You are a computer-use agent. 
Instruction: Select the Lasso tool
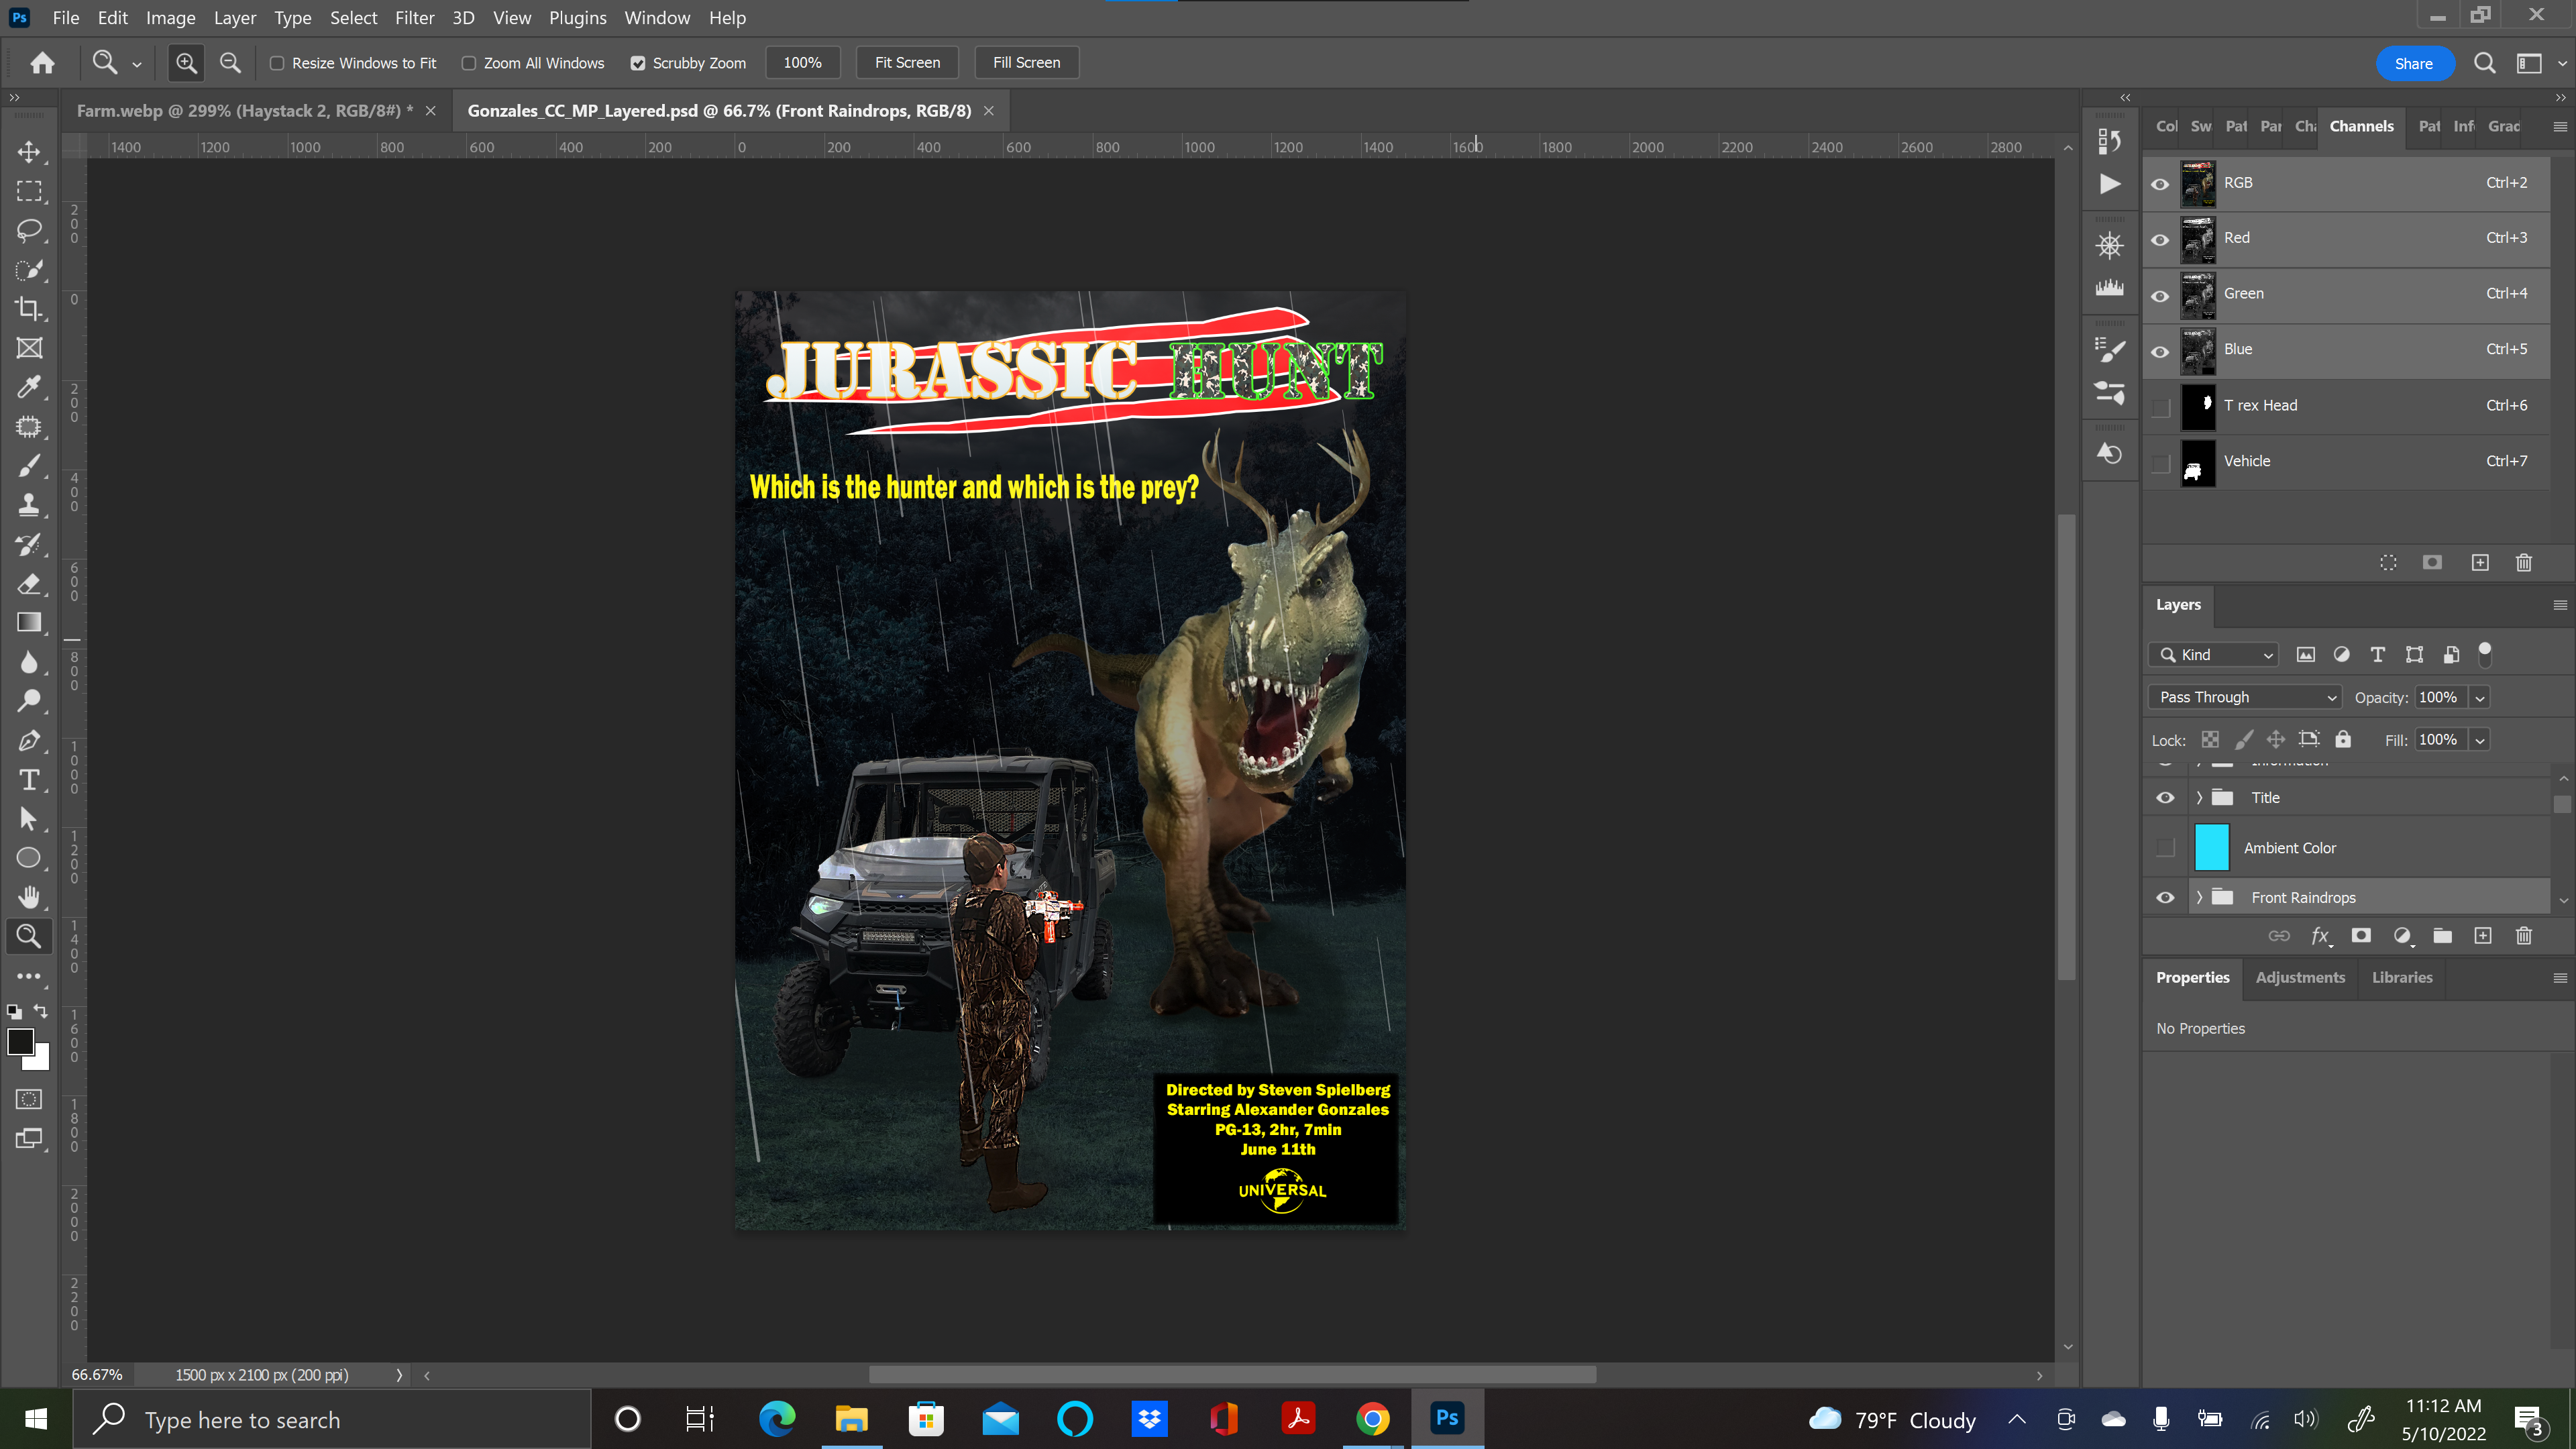click(x=29, y=231)
